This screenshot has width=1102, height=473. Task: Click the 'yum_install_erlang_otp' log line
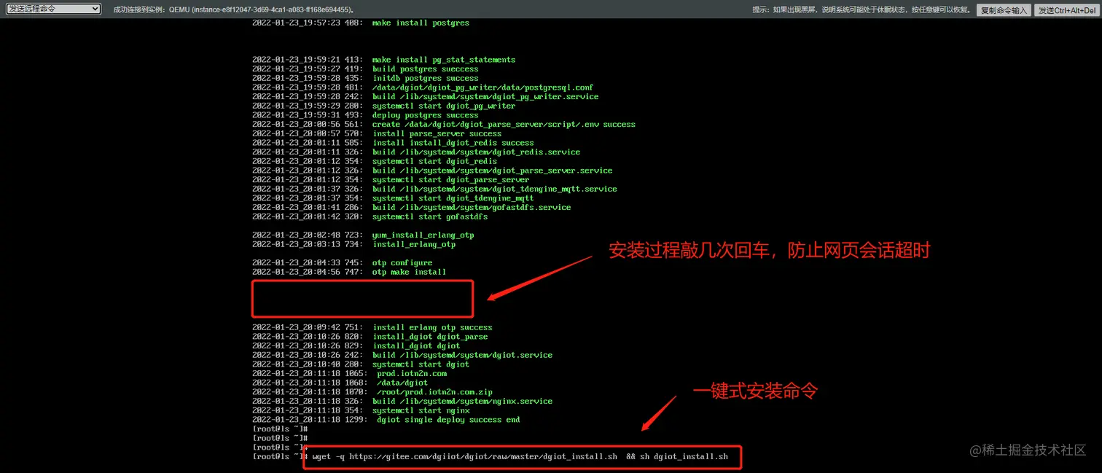[x=363, y=235]
